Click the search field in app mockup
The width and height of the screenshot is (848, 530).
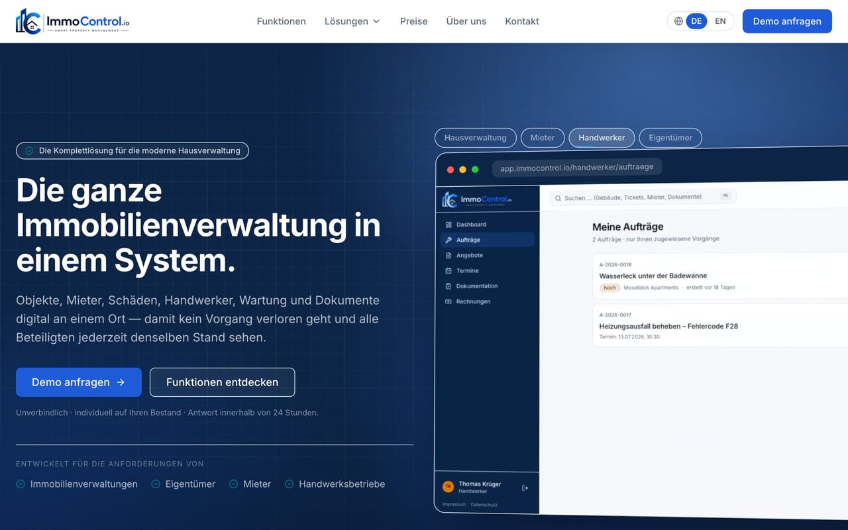point(643,197)
